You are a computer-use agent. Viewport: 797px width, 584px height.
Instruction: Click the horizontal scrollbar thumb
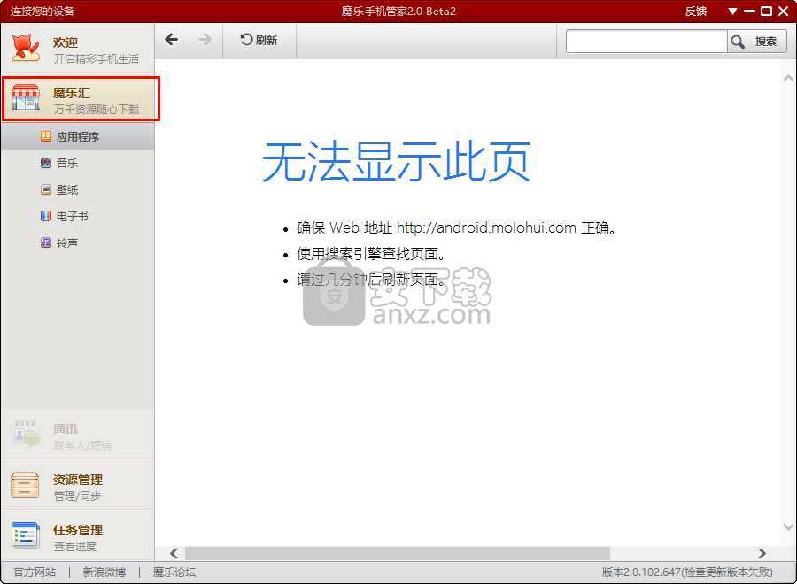pos(398,553)
